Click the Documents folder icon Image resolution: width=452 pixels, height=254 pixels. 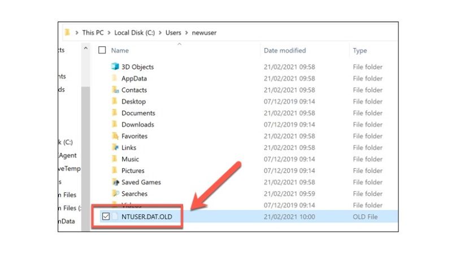pyautogui.click(x=115, y=112)
